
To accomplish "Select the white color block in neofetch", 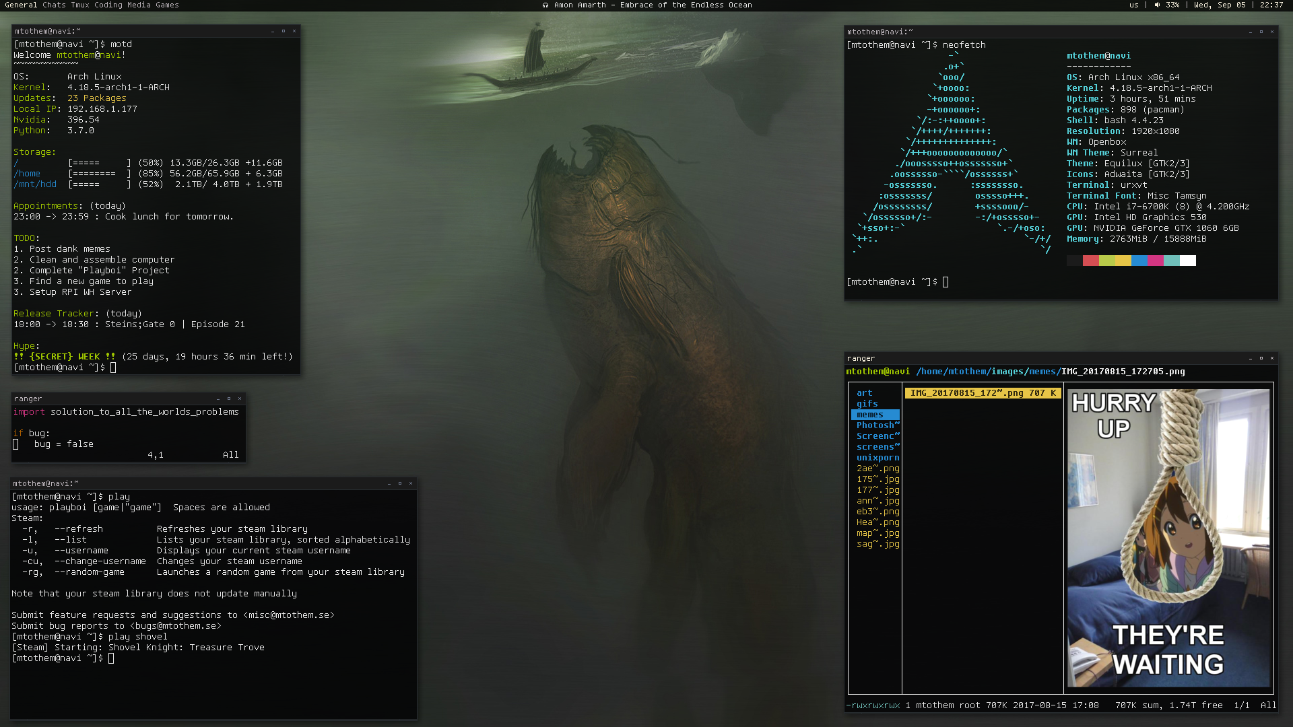I will (1188, 261).
